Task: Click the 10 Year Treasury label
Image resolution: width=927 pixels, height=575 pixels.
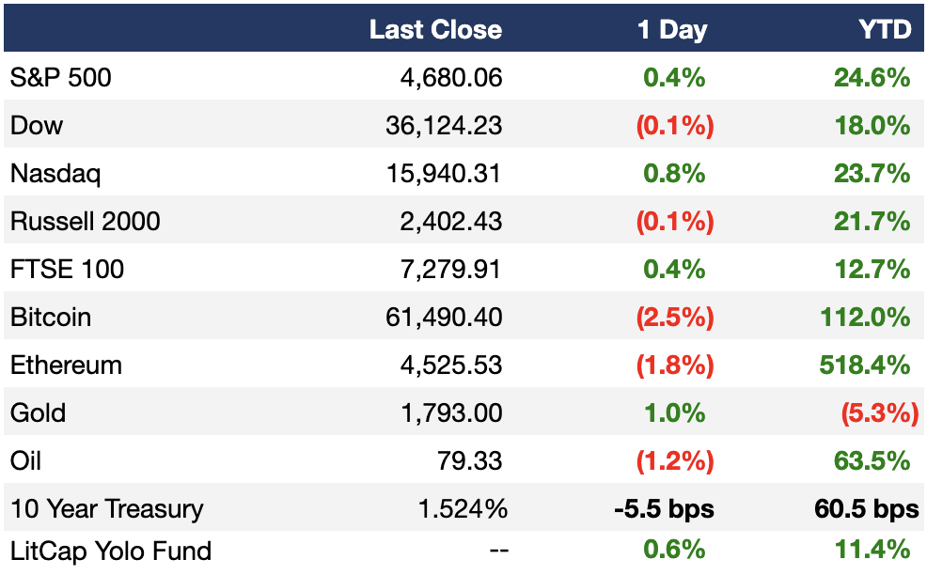Action: (x=107, y=509)
